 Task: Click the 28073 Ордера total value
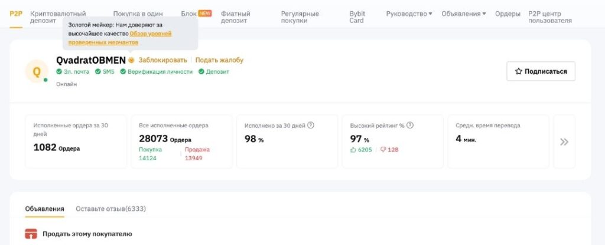tap(165, 138)
